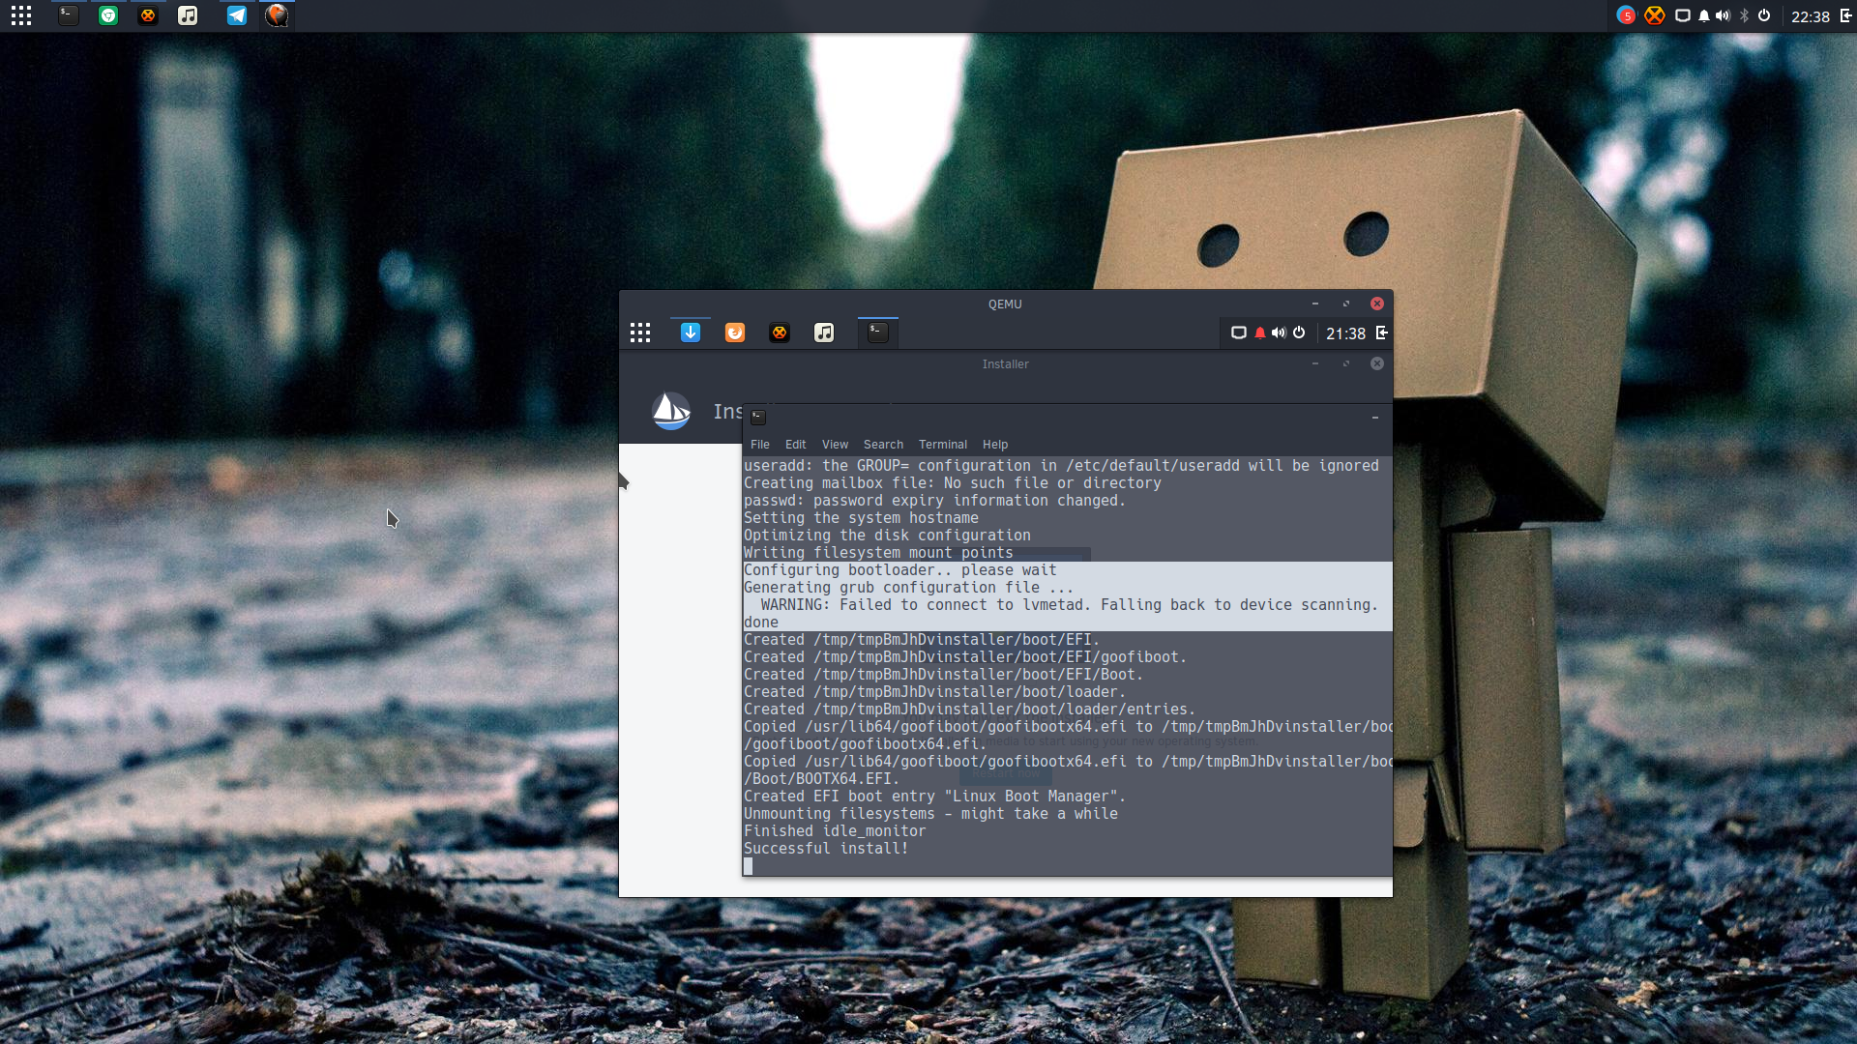Open the terminal View menu
Viewport: 1857px width, 1044px height.
(x=835, y=445)
